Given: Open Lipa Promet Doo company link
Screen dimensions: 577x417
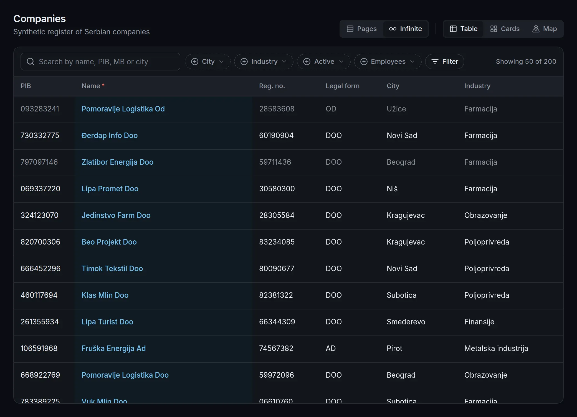Looking at the screenshot, I should (x=110, y=189).
